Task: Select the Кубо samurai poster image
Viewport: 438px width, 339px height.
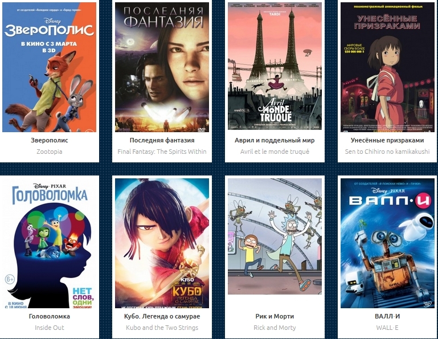Action: click(x=162, y=243)
